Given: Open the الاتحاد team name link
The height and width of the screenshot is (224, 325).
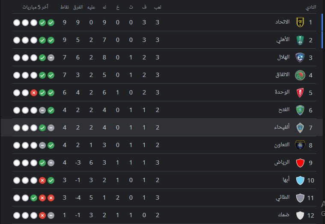Looking at the screenshot, I should tap(282, 22).
